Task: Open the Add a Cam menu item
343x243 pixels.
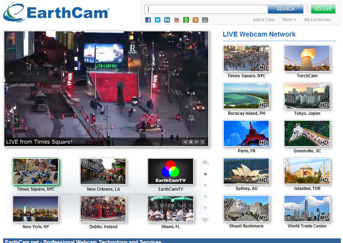Action: (263, 20)
